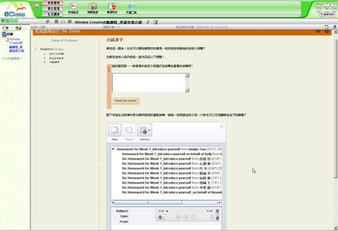The width and height of the screenshot is (338, 231).
Task: Select the reply message with duration 0'32"
Action: pyautogui.click(x=171, y=164)
